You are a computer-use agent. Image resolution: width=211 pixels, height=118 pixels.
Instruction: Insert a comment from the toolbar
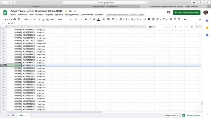click(149, 19)
